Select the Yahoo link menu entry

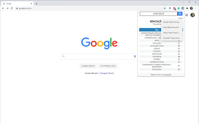[x=172, y=33]
